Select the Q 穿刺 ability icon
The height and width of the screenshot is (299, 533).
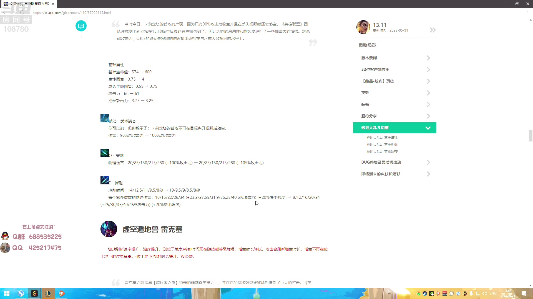coord(105,153)
